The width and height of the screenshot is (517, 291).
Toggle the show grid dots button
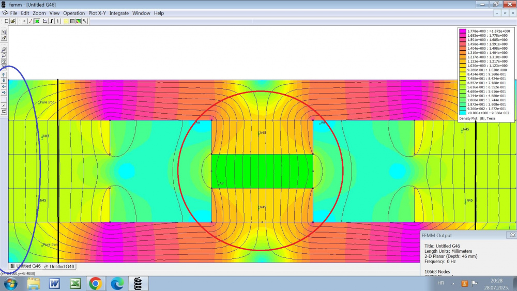[4, 99]
